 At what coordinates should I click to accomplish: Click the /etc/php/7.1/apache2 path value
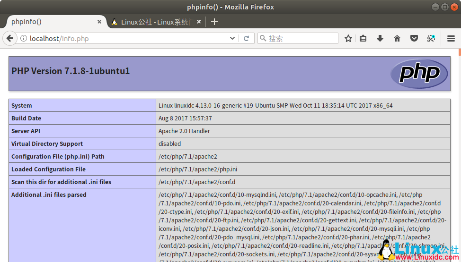188,157
